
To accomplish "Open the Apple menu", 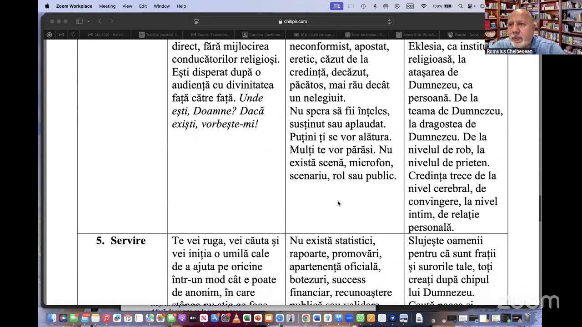I will 47,6.
